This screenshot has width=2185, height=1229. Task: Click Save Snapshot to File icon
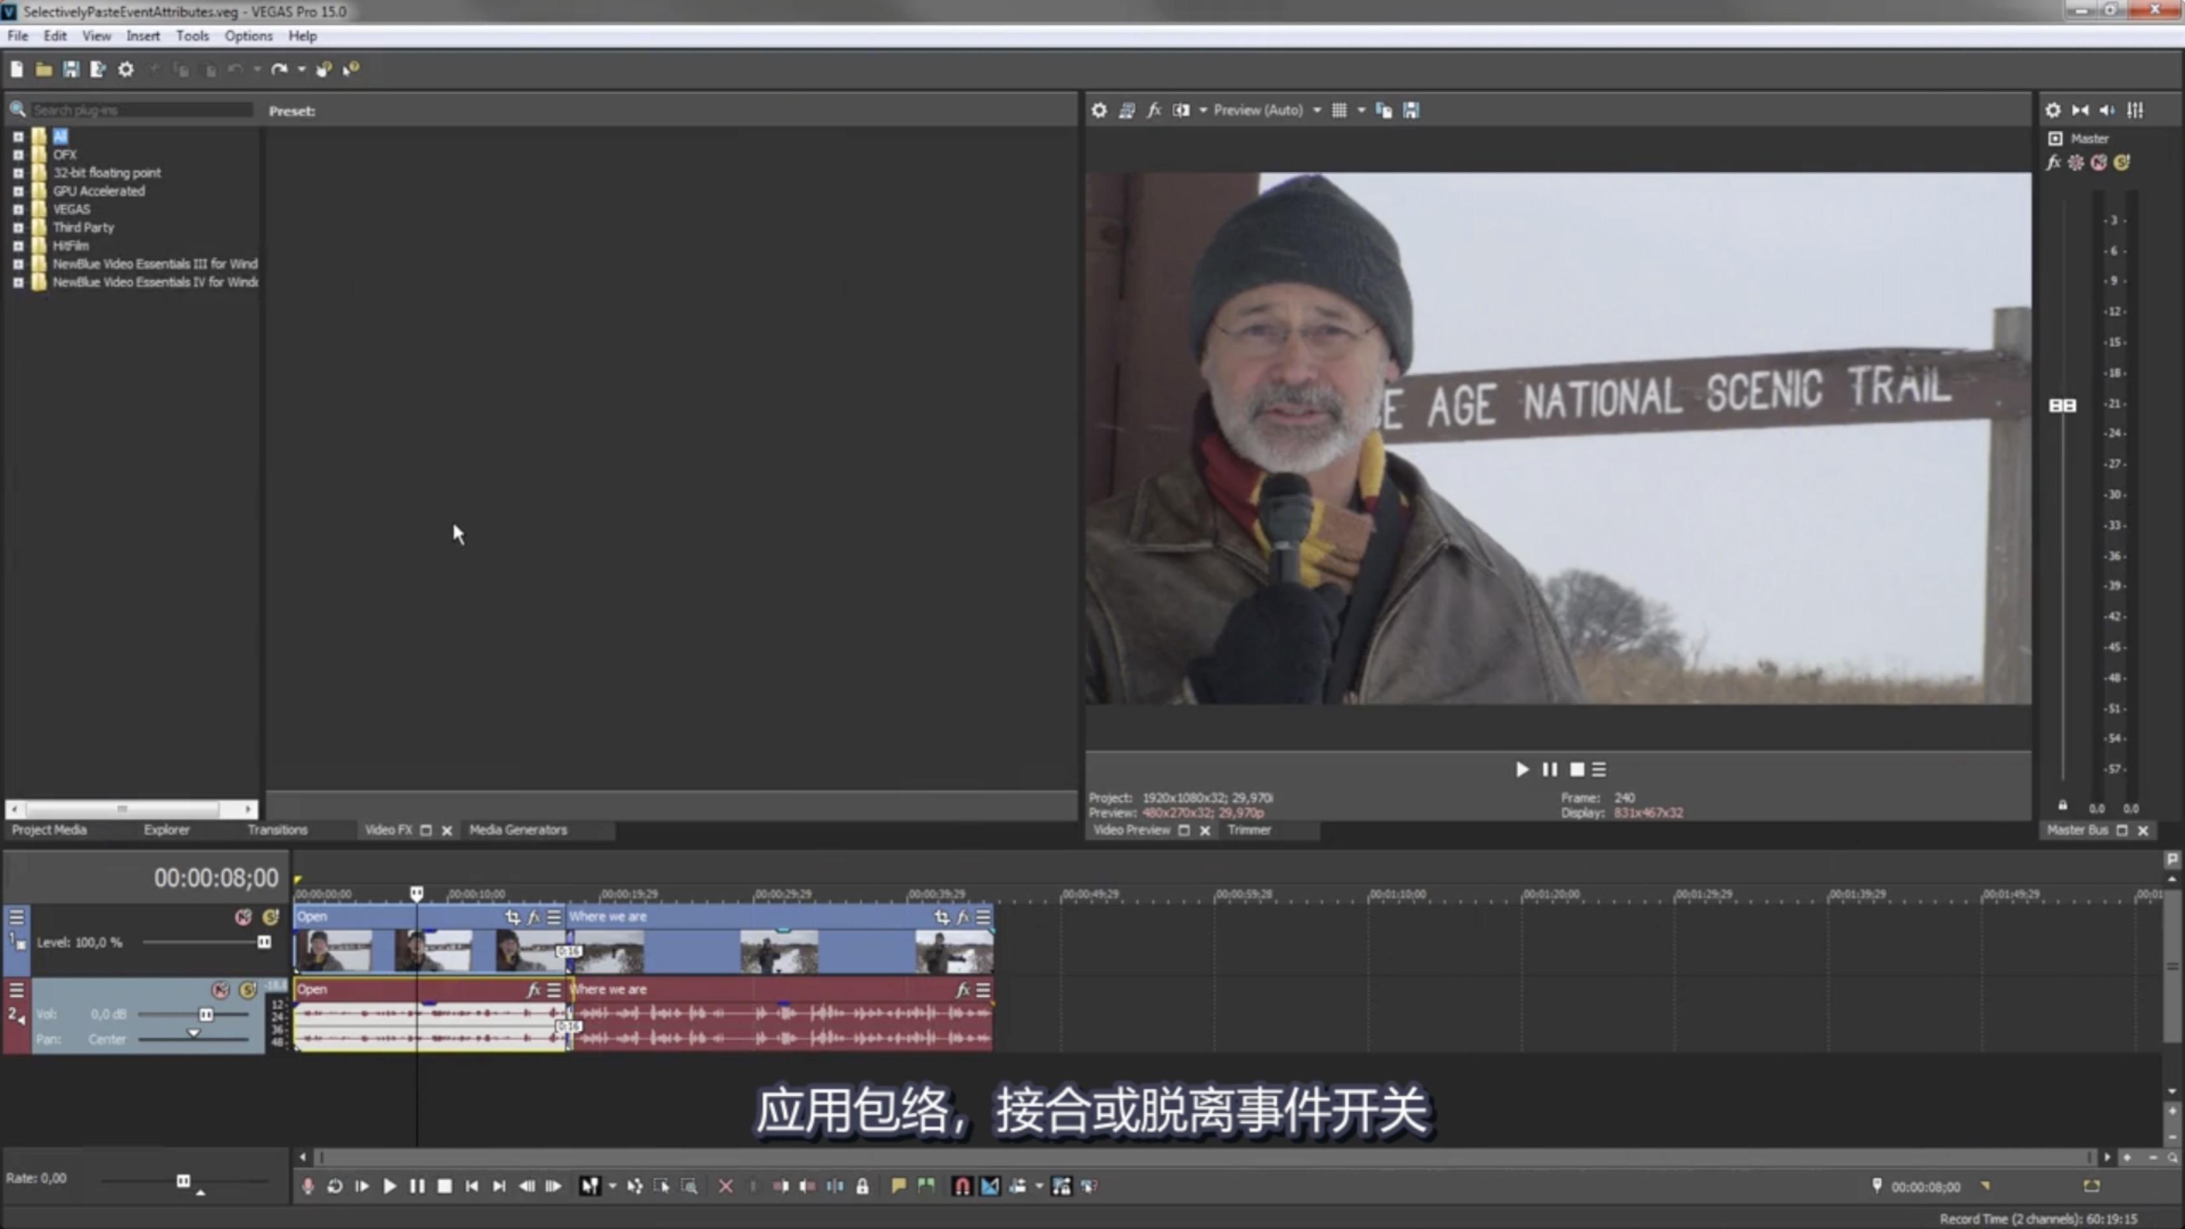[x=1410, y=111]
